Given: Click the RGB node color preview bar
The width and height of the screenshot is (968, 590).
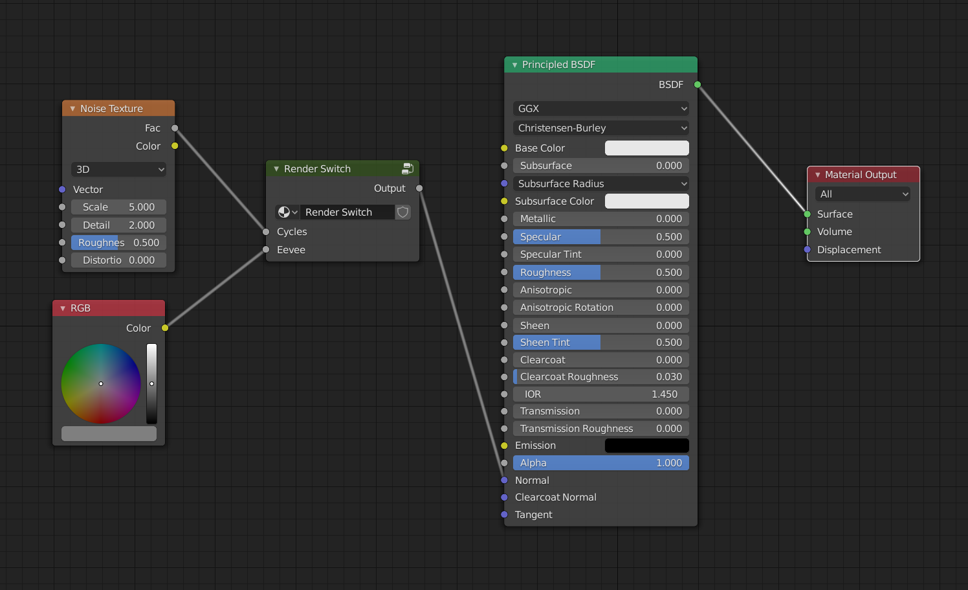Looking at the screenshot, I should [x=109, y=433].
